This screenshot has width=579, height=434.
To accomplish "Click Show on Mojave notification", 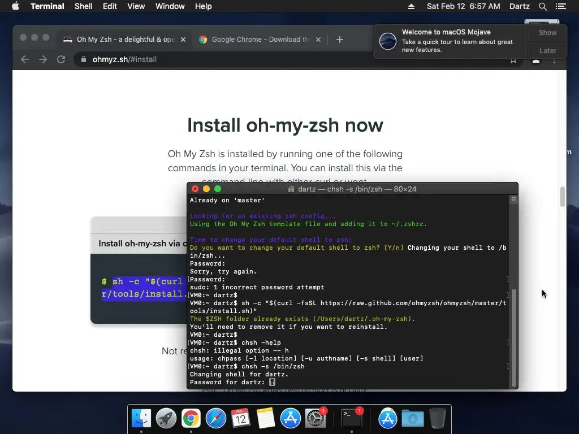I will (x=547, y=33).
